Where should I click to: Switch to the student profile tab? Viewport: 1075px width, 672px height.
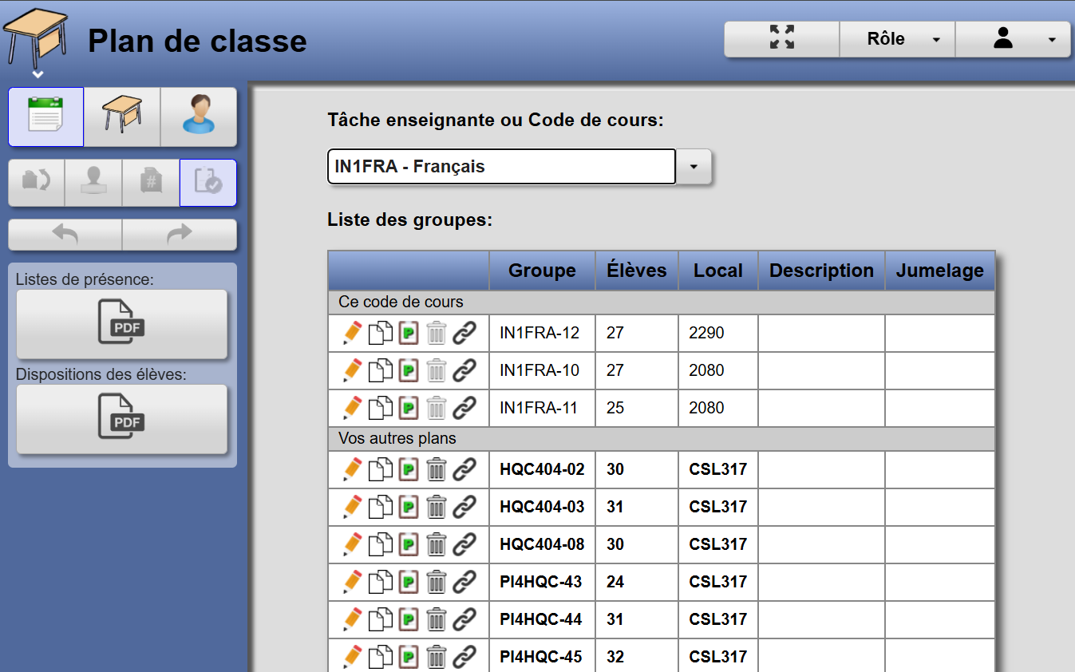(199, 117)
